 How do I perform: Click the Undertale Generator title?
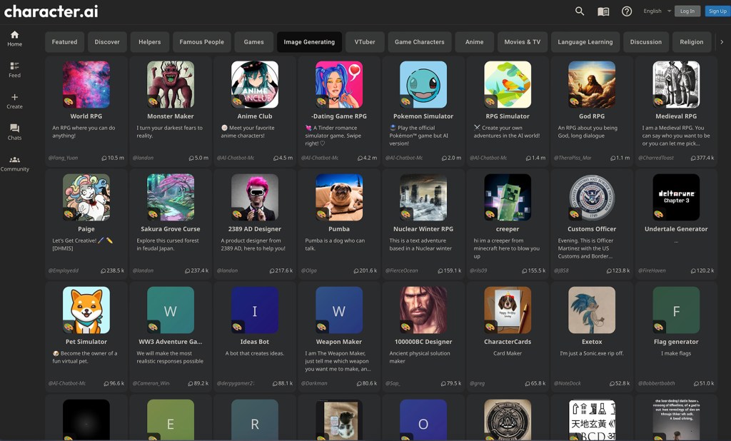676,229
